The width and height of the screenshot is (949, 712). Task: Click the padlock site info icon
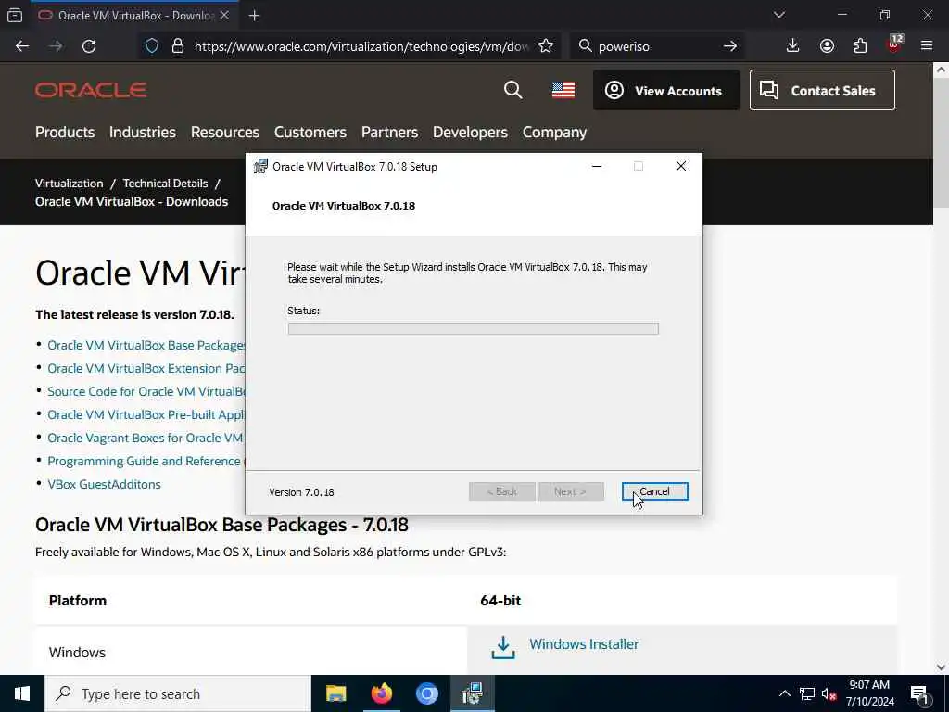(177, 46)
